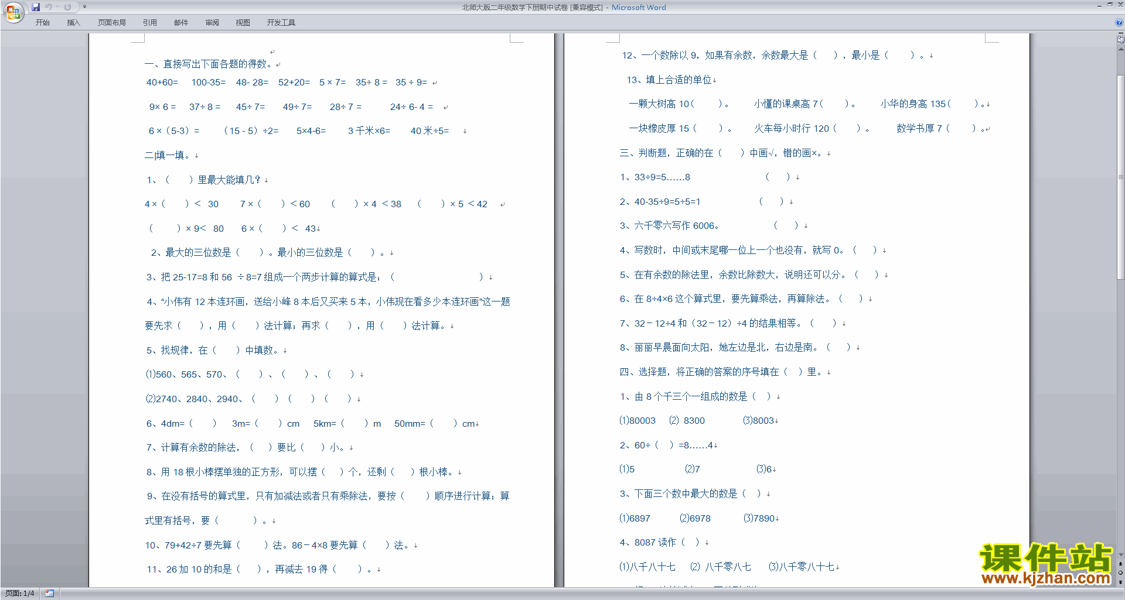This screenshot has height=600, width=1125.
Task: Click the 页面: 1/4 page indicator in status bar
Action: tap(20, 594)
